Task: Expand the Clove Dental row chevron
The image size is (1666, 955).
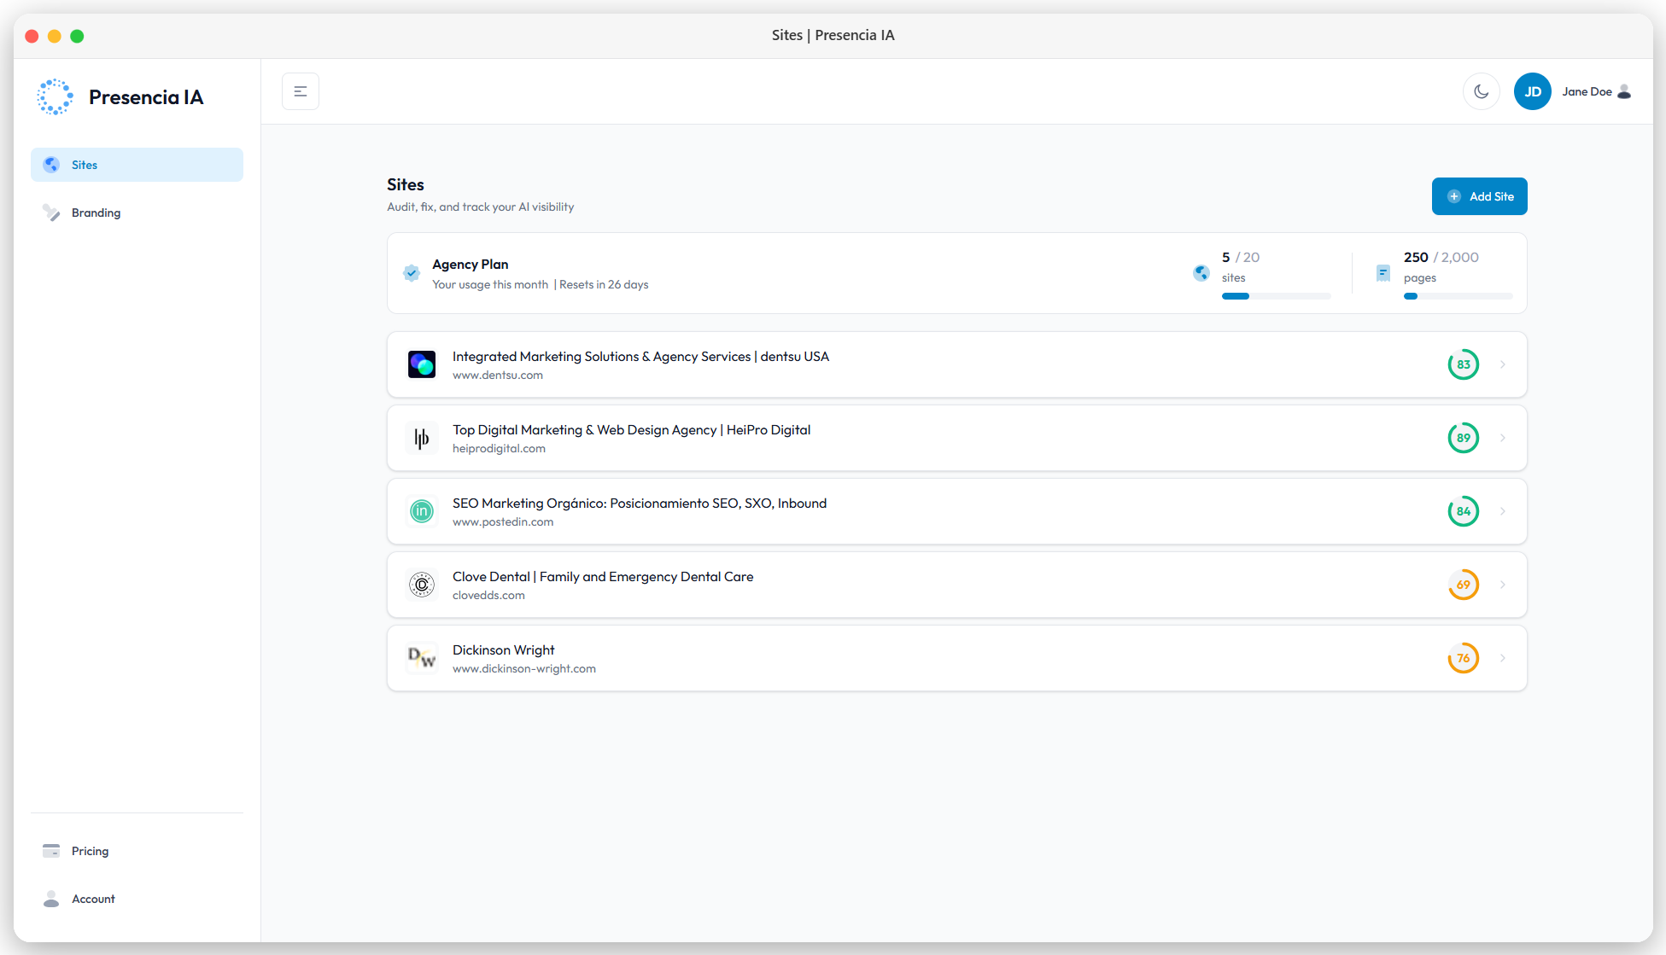Action: [x=1503, y=585]
